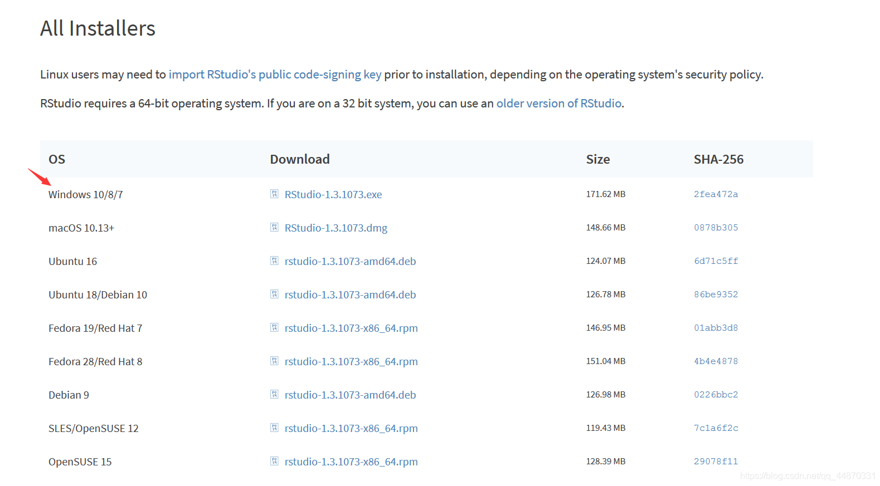
Task: Download the x86_64.rpm for Fedora 19/Red Hat 7
Action: click(x=351, y=328)
